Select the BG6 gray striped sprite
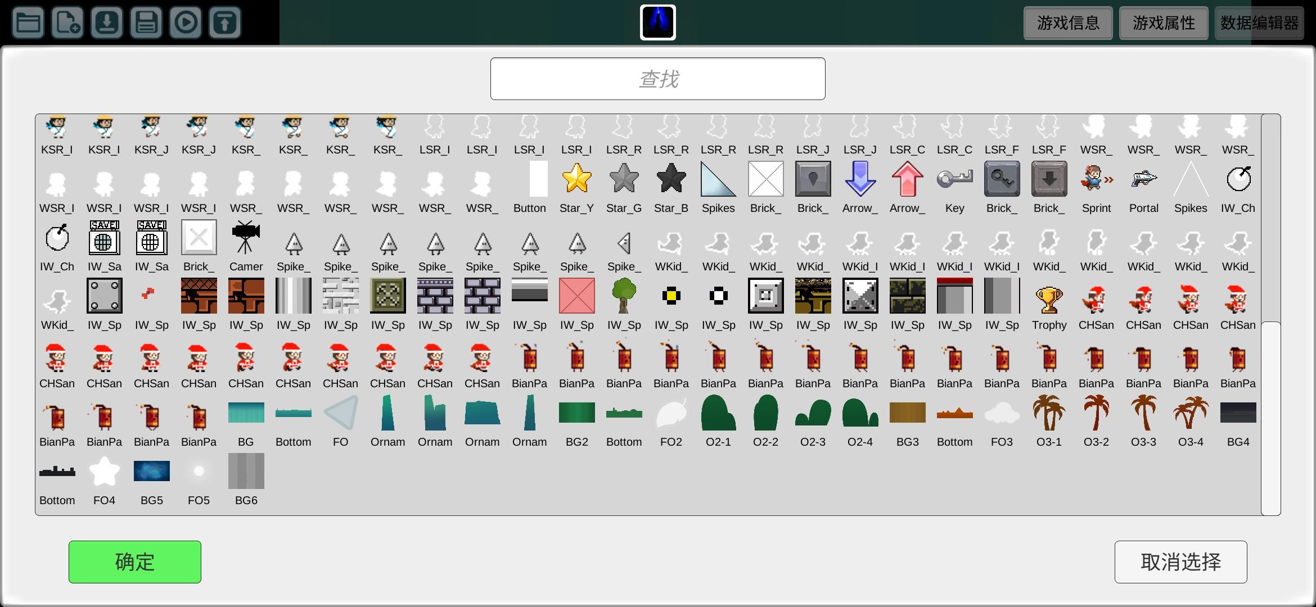This screenshot has width=1316, height=607. click(246, 471)
